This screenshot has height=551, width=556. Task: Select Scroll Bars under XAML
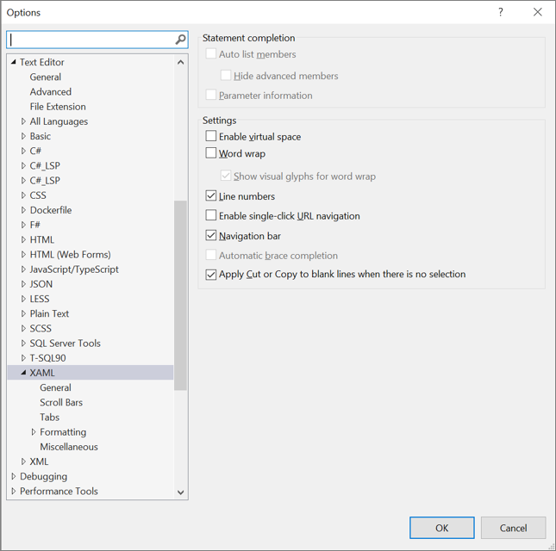[61, 402]
